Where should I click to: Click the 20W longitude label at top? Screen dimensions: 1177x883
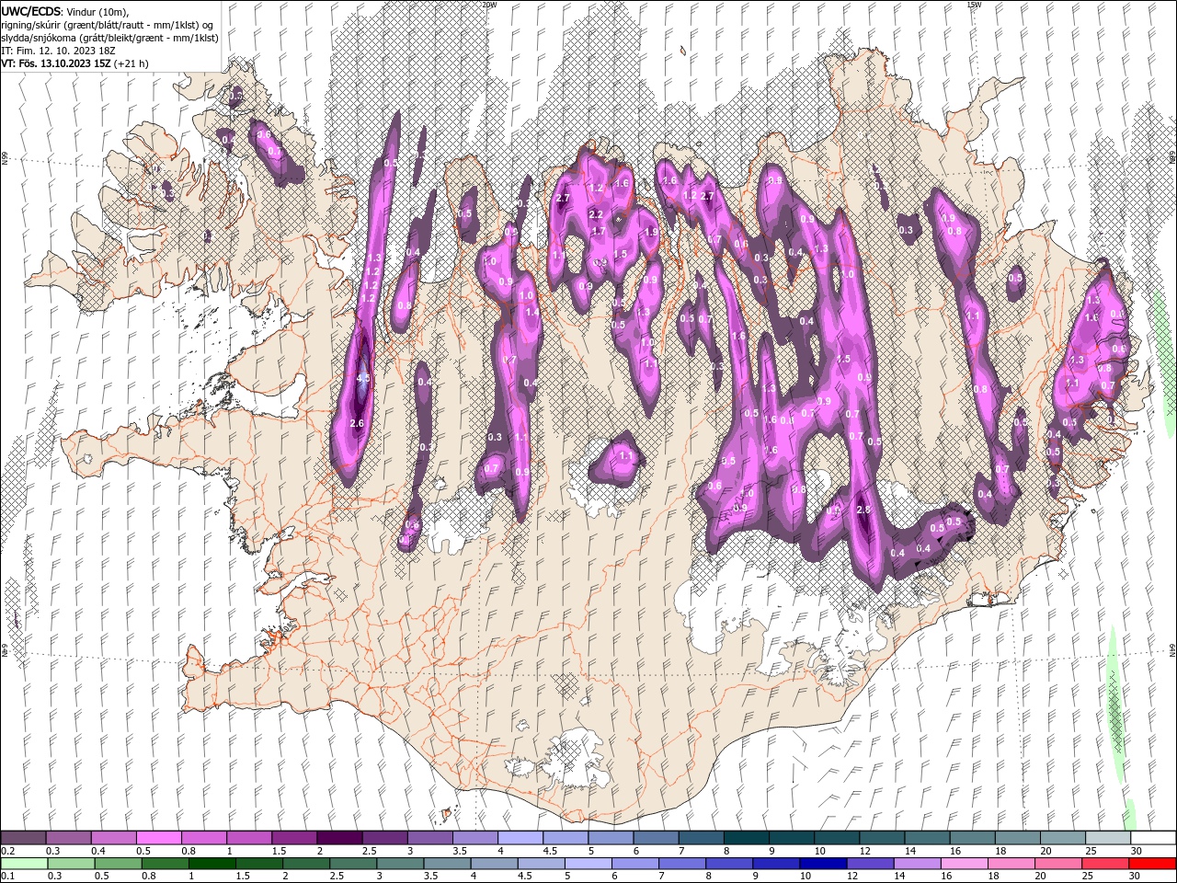pos(489,5)
